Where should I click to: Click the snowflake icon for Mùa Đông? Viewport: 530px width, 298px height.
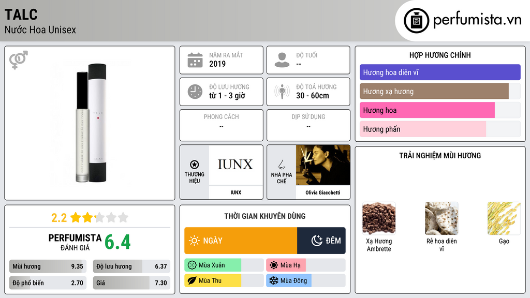click(x=274, y=280)
